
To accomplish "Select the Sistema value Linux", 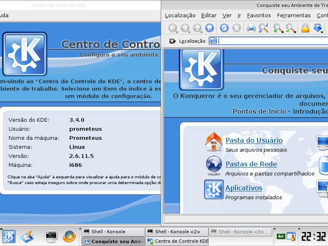I will click(77, 147).
